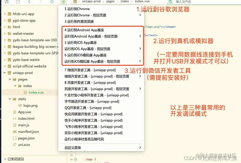Click the new file icon in toolbar
241x163 pixels.
tap(6, 2)
